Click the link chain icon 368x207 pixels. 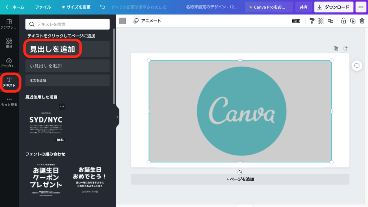331,21
